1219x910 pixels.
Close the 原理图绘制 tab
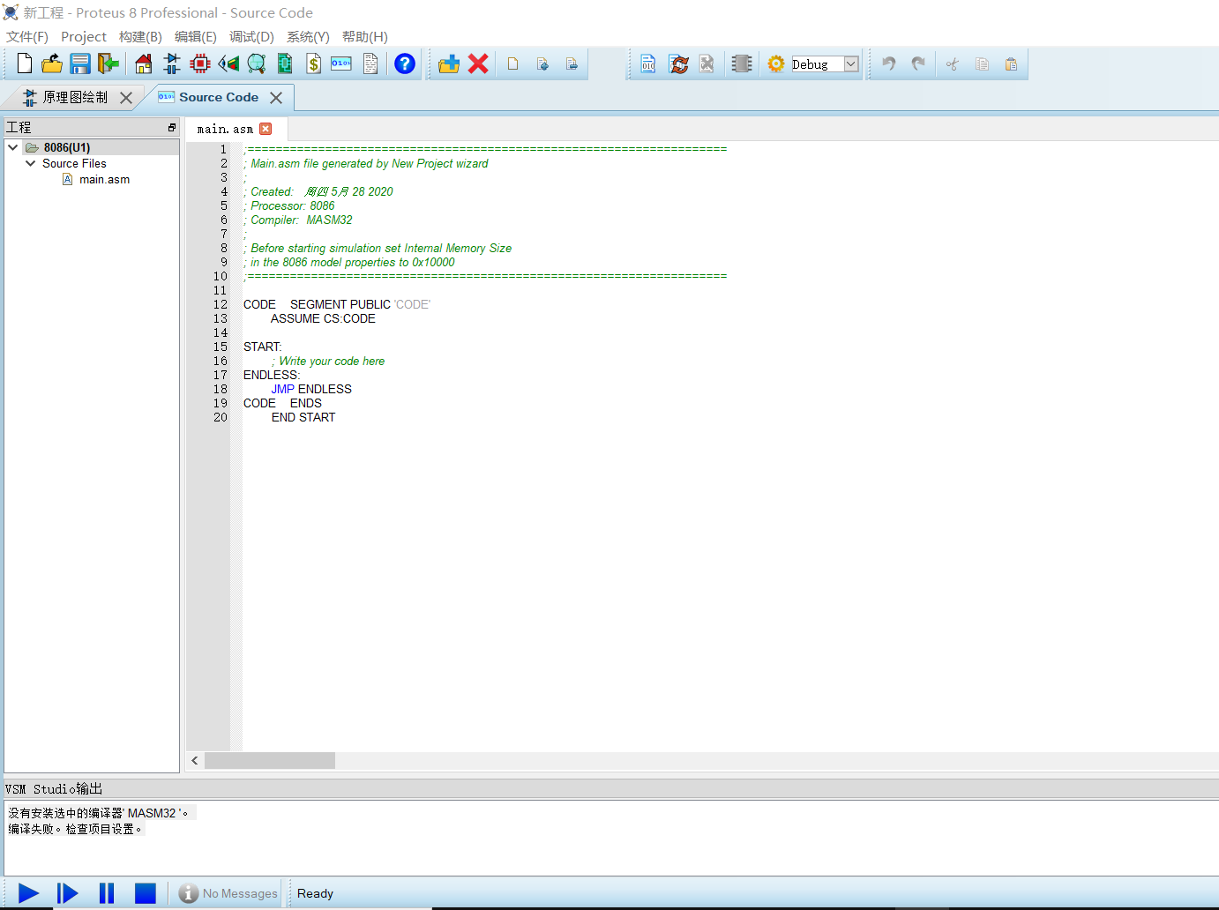coord(126,98)
